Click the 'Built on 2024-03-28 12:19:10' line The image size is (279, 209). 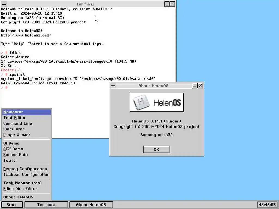pyautogui.click(x=32, y=14)
